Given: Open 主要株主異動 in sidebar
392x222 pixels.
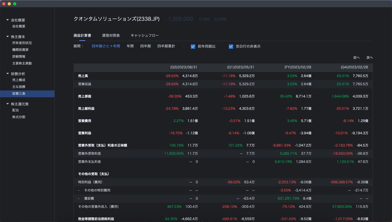Looking at the screenshot, I should click(x=22, y=63).
